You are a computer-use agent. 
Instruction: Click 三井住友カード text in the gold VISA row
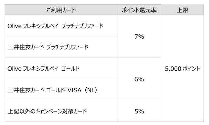coord(26,90)
